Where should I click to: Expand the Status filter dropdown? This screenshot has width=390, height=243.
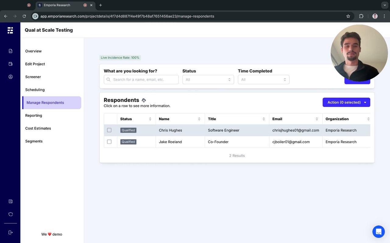tap(208, 80)
